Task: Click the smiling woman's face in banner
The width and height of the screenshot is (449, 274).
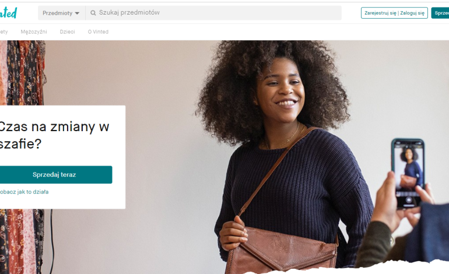Action: [280, 89]
